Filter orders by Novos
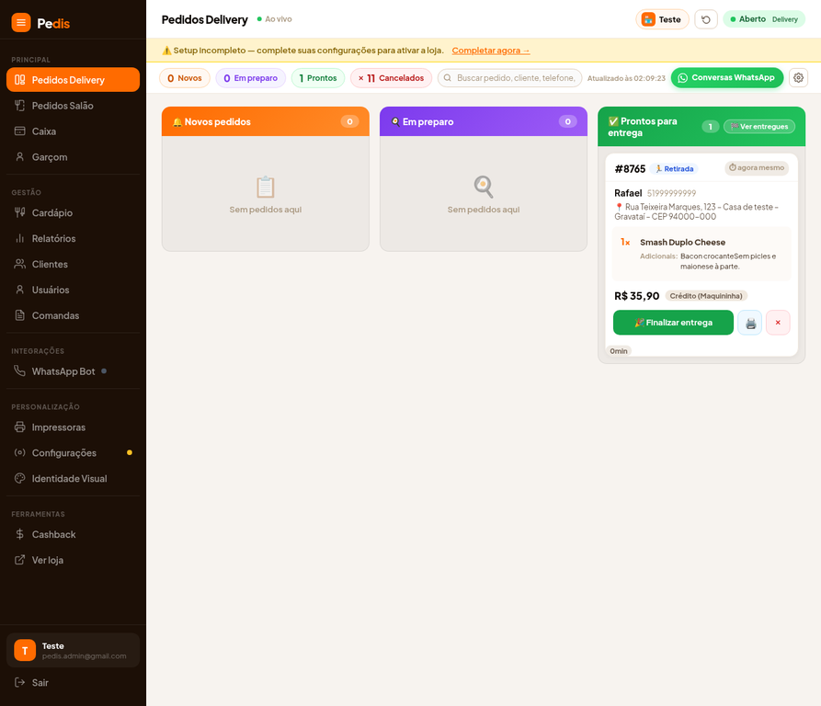Viewport: 821px width, 706px height. click(x=184, y=78)
